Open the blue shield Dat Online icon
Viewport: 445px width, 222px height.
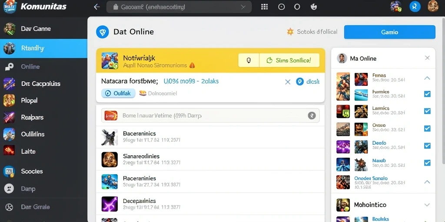click(103, 32)
